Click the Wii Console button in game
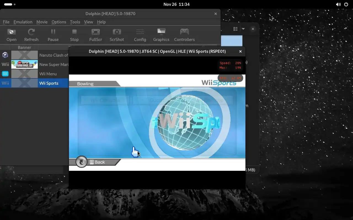This screenshot has width=353, height=220. pyautogui.click(x=105, y=100)
